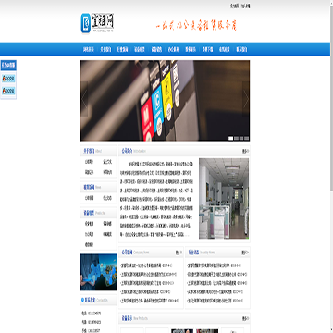Viewport: 333px width, 333px height.
Task: Open the third Company News headline
Action: 141,283
